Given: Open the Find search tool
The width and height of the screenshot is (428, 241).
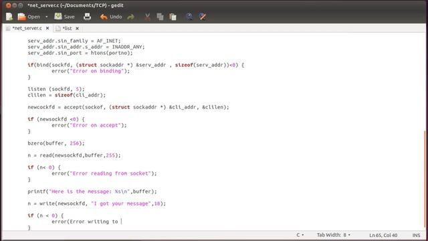Looking at the screenshot, I should [x=189, y=17].
